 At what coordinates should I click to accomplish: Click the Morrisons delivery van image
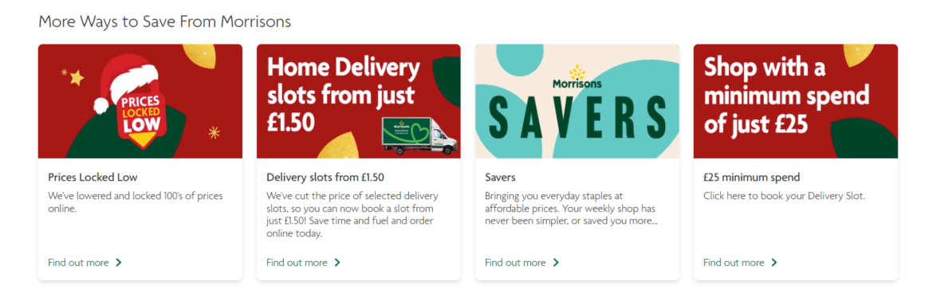click(420, 135)
